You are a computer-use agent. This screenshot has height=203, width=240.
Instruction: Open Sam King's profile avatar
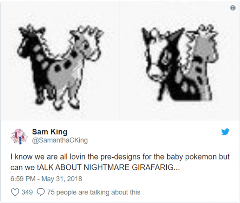coord(19,136)
